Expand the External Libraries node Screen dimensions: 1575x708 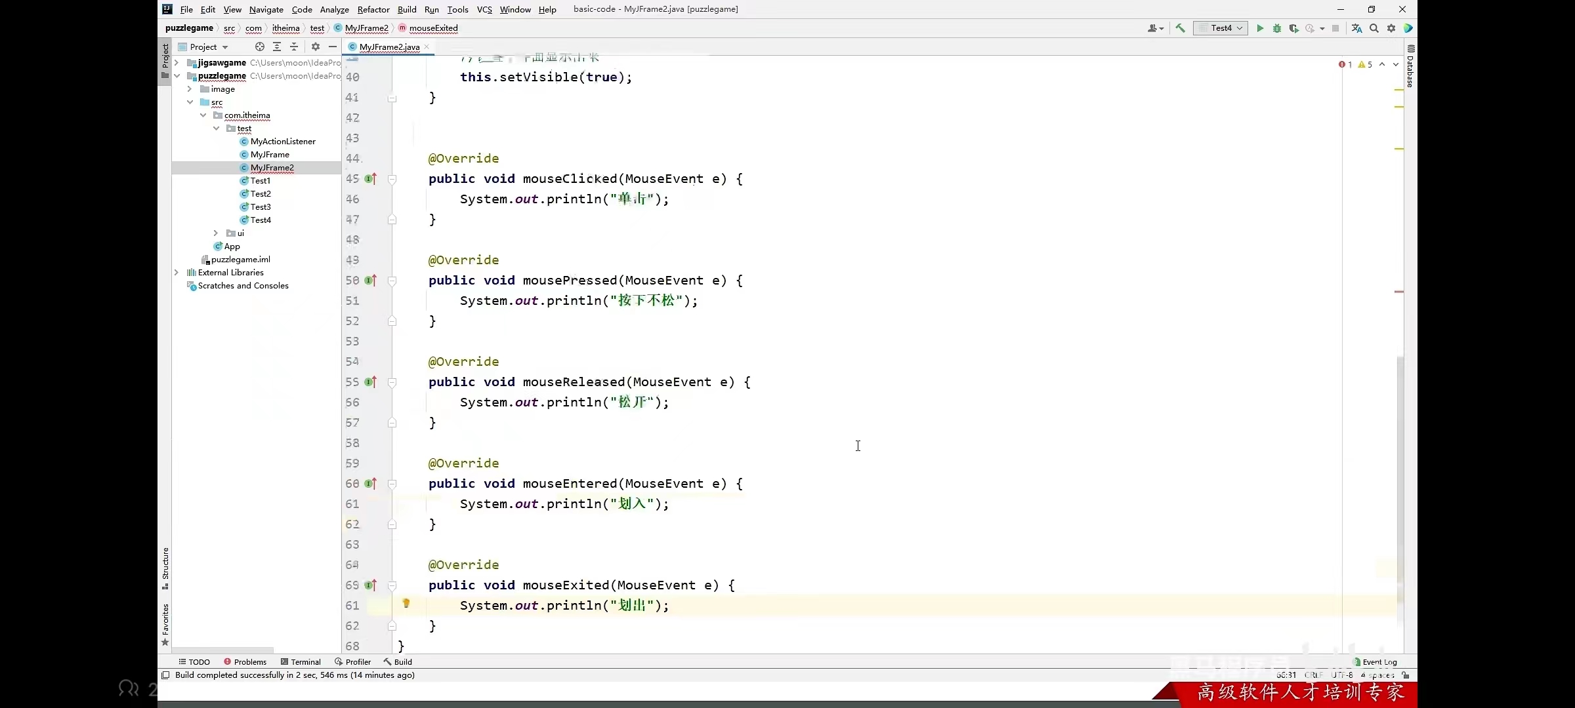tap(177, 272)
